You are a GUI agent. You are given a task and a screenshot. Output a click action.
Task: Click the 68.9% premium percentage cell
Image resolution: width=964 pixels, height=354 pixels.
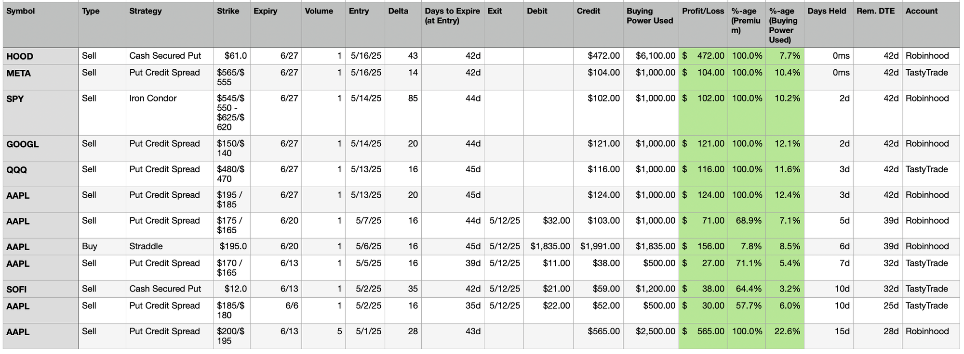747,226
